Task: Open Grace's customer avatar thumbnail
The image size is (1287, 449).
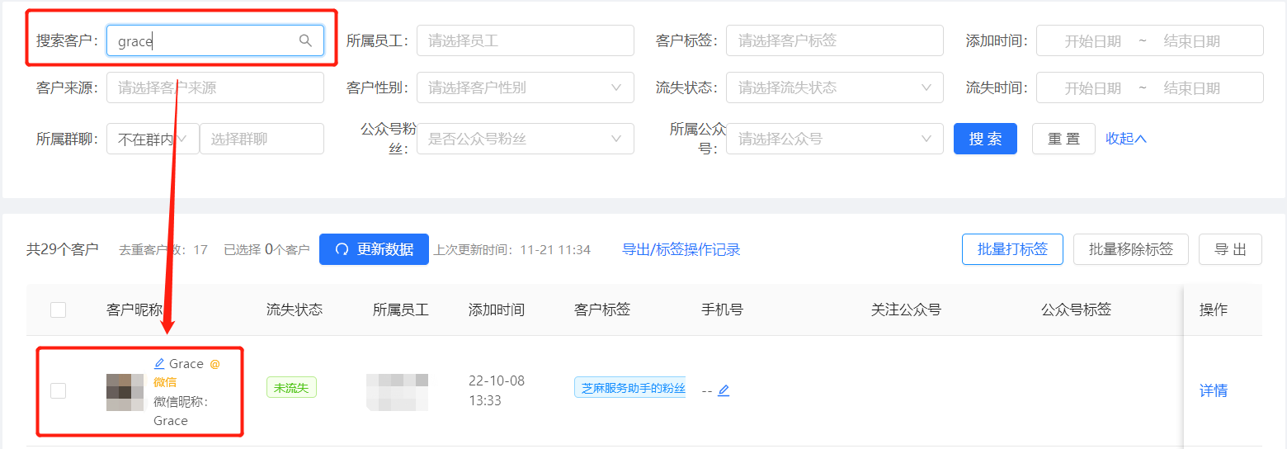Action: point(125,392)
